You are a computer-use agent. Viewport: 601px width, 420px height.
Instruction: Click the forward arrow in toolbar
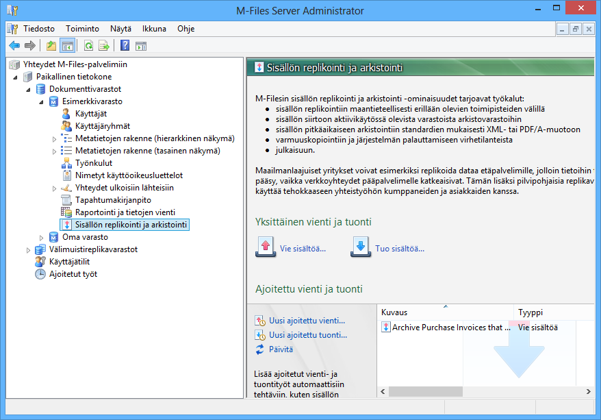[x=30, y=46]
